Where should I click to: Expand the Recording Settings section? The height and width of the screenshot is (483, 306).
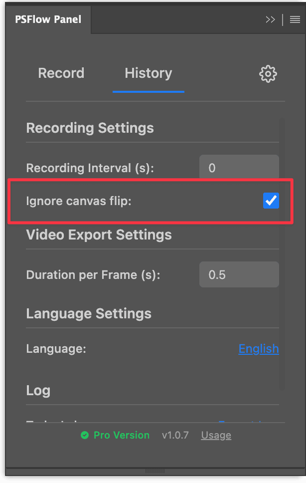pyautogui.click(x=90, y=128)
